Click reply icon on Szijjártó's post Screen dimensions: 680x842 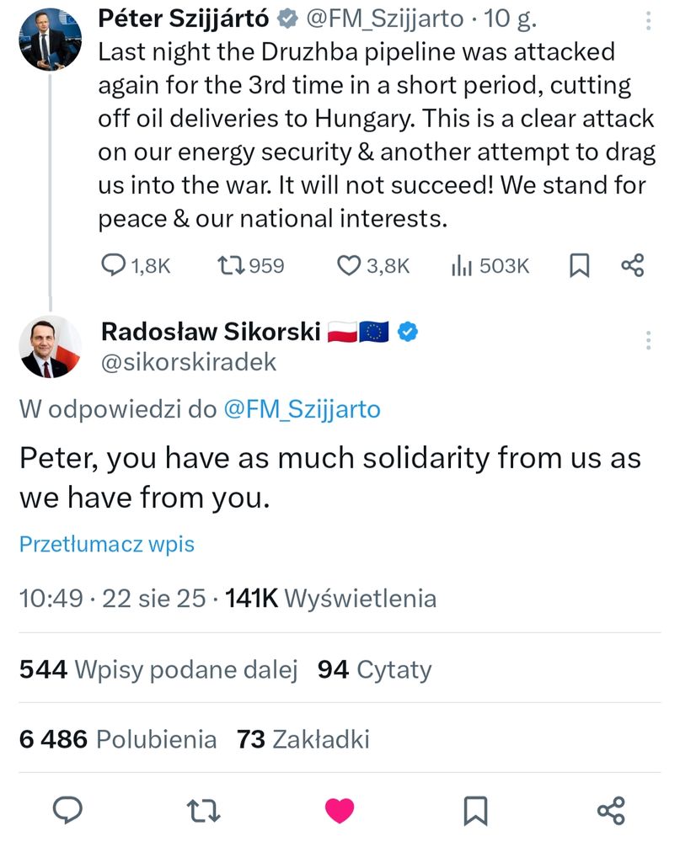coord(114,266)
